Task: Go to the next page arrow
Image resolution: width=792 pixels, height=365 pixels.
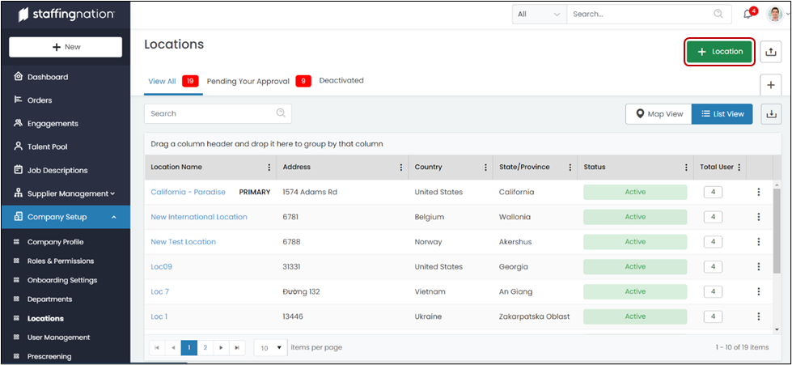Action: (x=221, y=348)
